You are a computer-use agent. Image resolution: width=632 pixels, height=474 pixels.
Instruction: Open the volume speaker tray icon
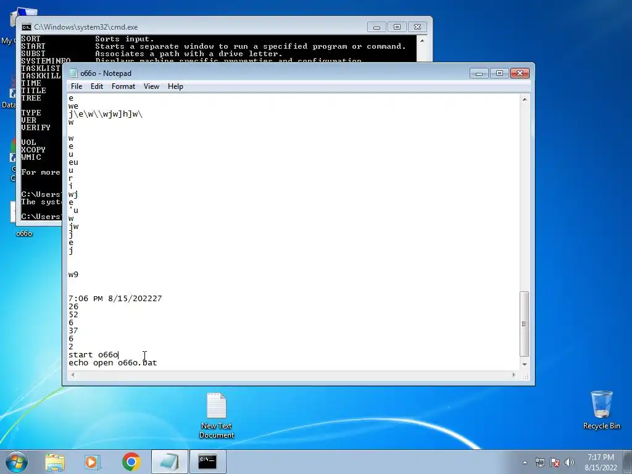pyautogui.click(x=570, y=462)
